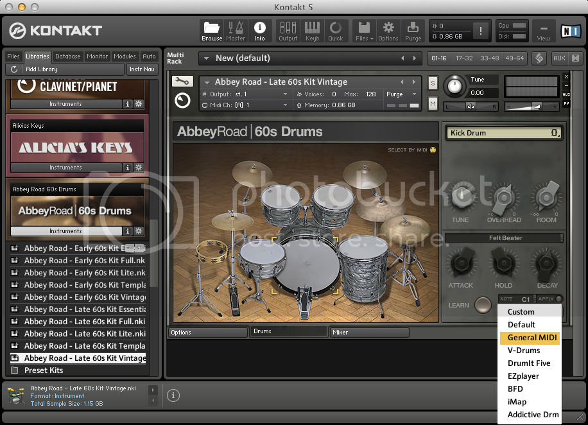588x425 pixels.
Task: Open the Kick Drum selector dropdown
Action: tap(504, 133)
